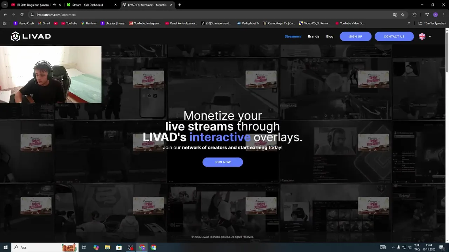The height and width of the screenshot is (252, 449).
Task: Open the apps grid in bookmarks bar
Action: [x=5, y=23]
